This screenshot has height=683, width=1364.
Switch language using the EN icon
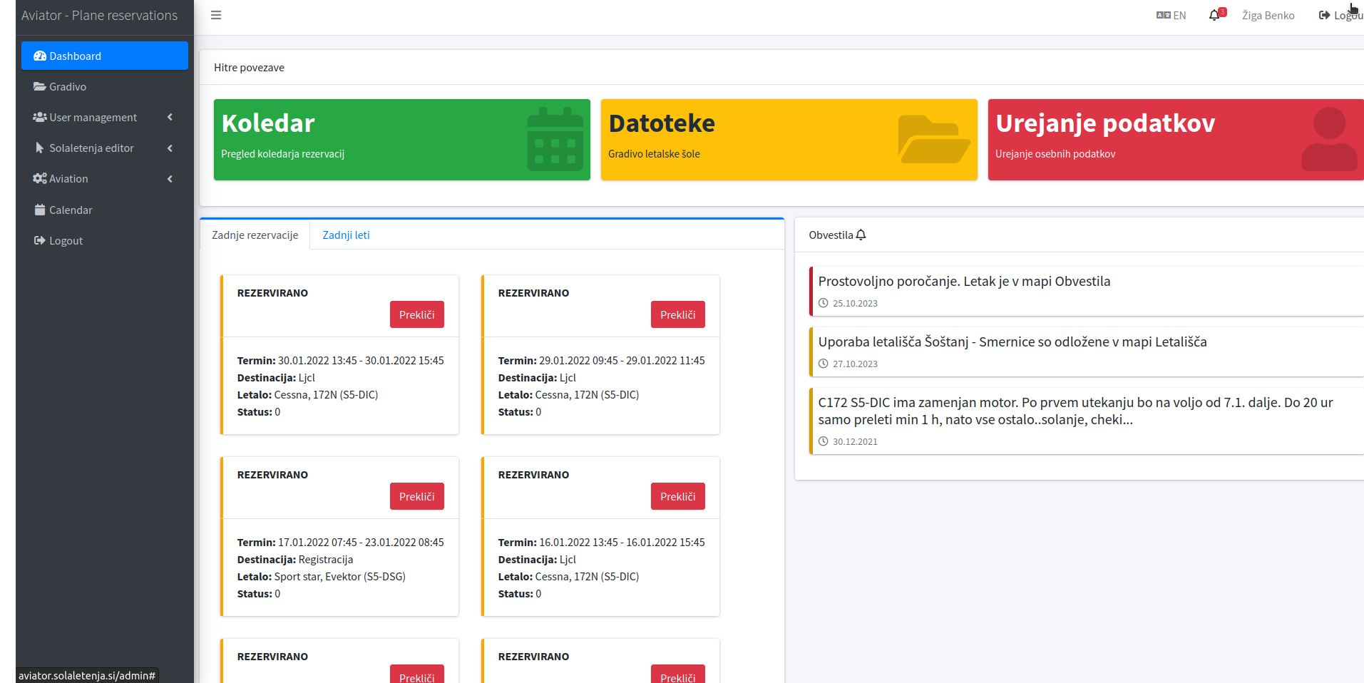(1163, 15)
